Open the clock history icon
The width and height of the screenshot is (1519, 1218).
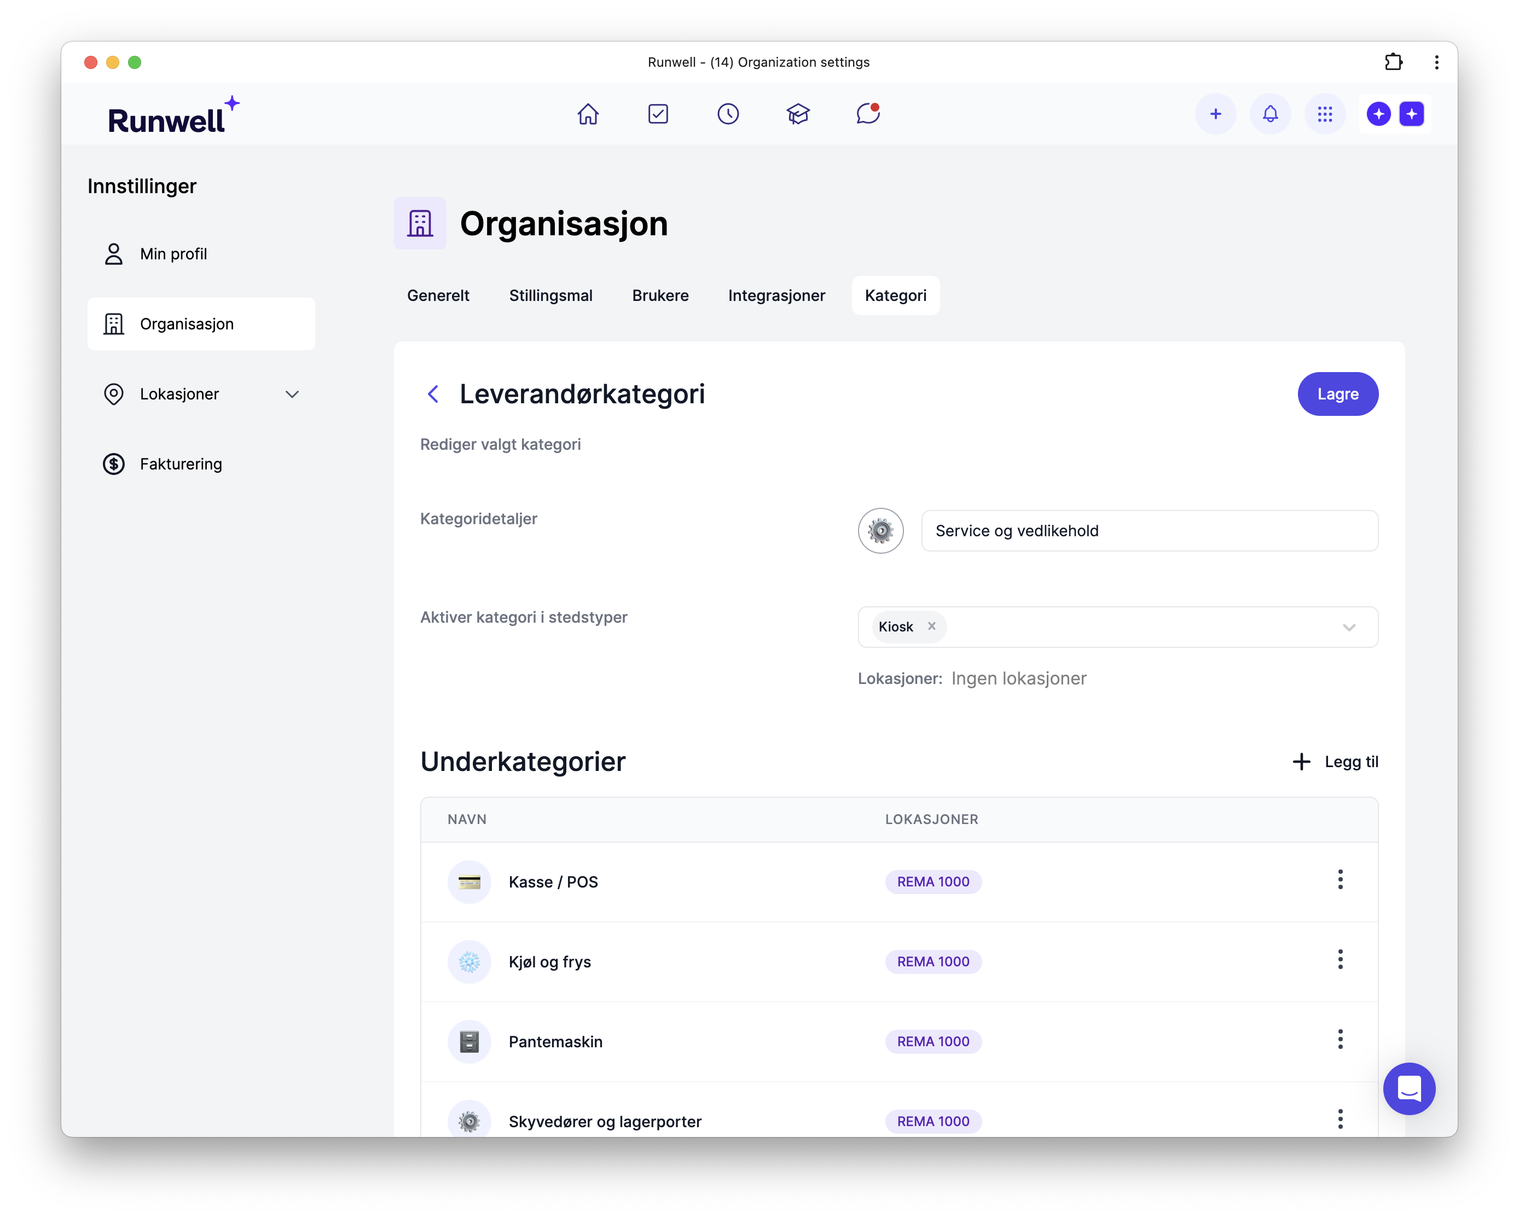[728, 114]
